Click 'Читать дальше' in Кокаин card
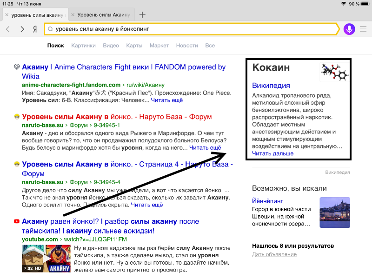The width and height of the screenshot is (372, 279). pyautogui.click(x=272, y=153)
